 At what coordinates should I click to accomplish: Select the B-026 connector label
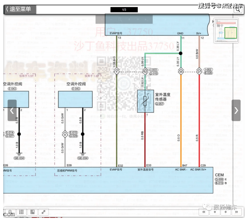[208, 73]
